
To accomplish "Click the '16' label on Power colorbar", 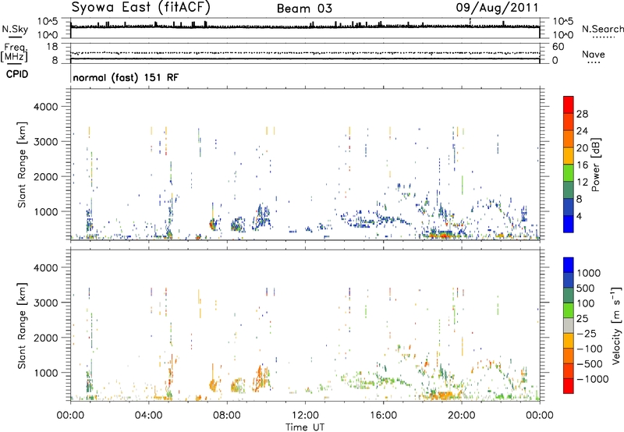I will point(582,165).
